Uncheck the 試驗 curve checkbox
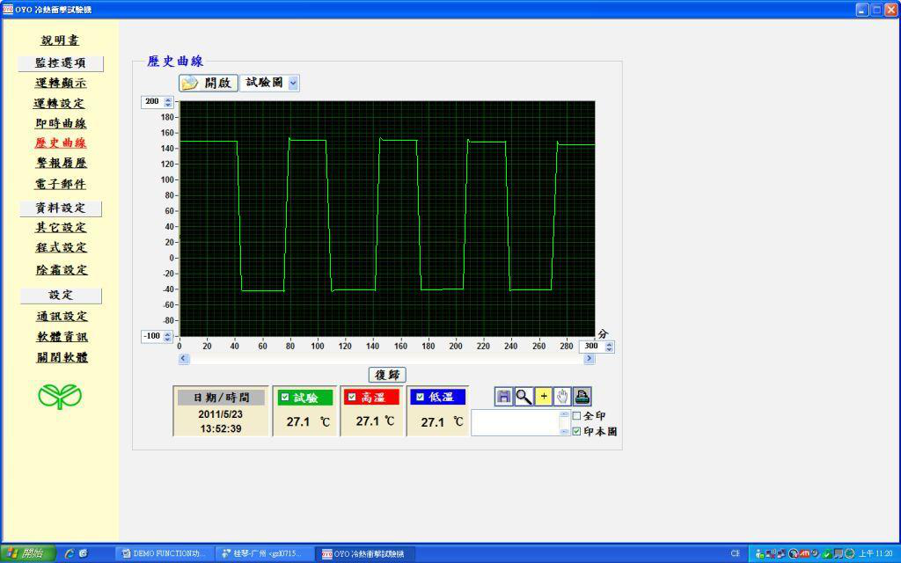 [x=285, y=397]
